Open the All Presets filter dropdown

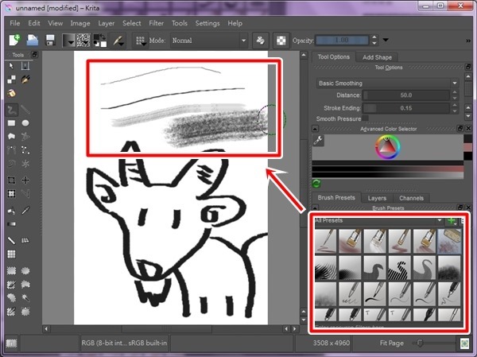pos(378,219)
